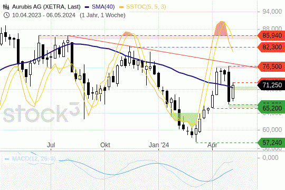Select the green 57,240 support price label
The width and height of the screenshot is (285, 190).
point(271,142)
